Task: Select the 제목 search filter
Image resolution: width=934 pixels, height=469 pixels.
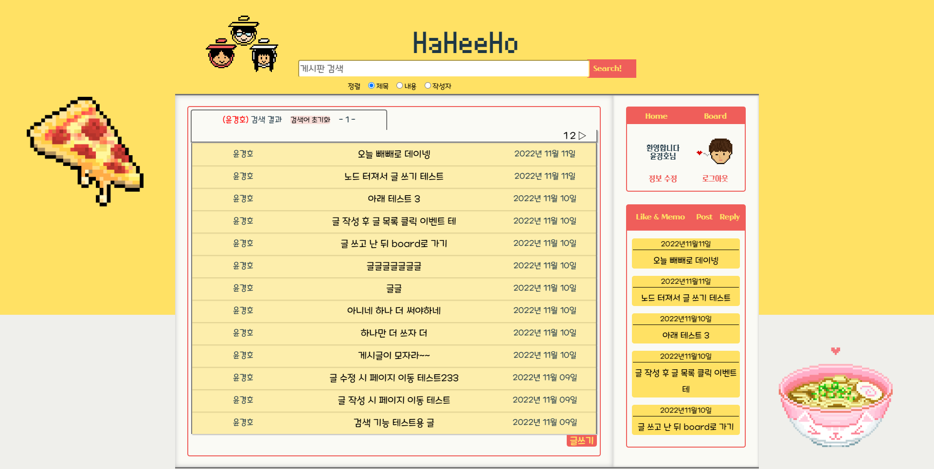Action: [x=371, y=85]
